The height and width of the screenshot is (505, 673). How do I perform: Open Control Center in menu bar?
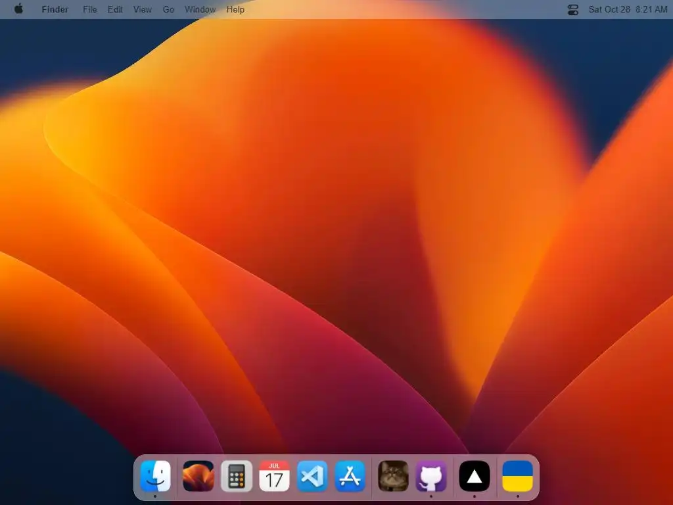(573, 9)
